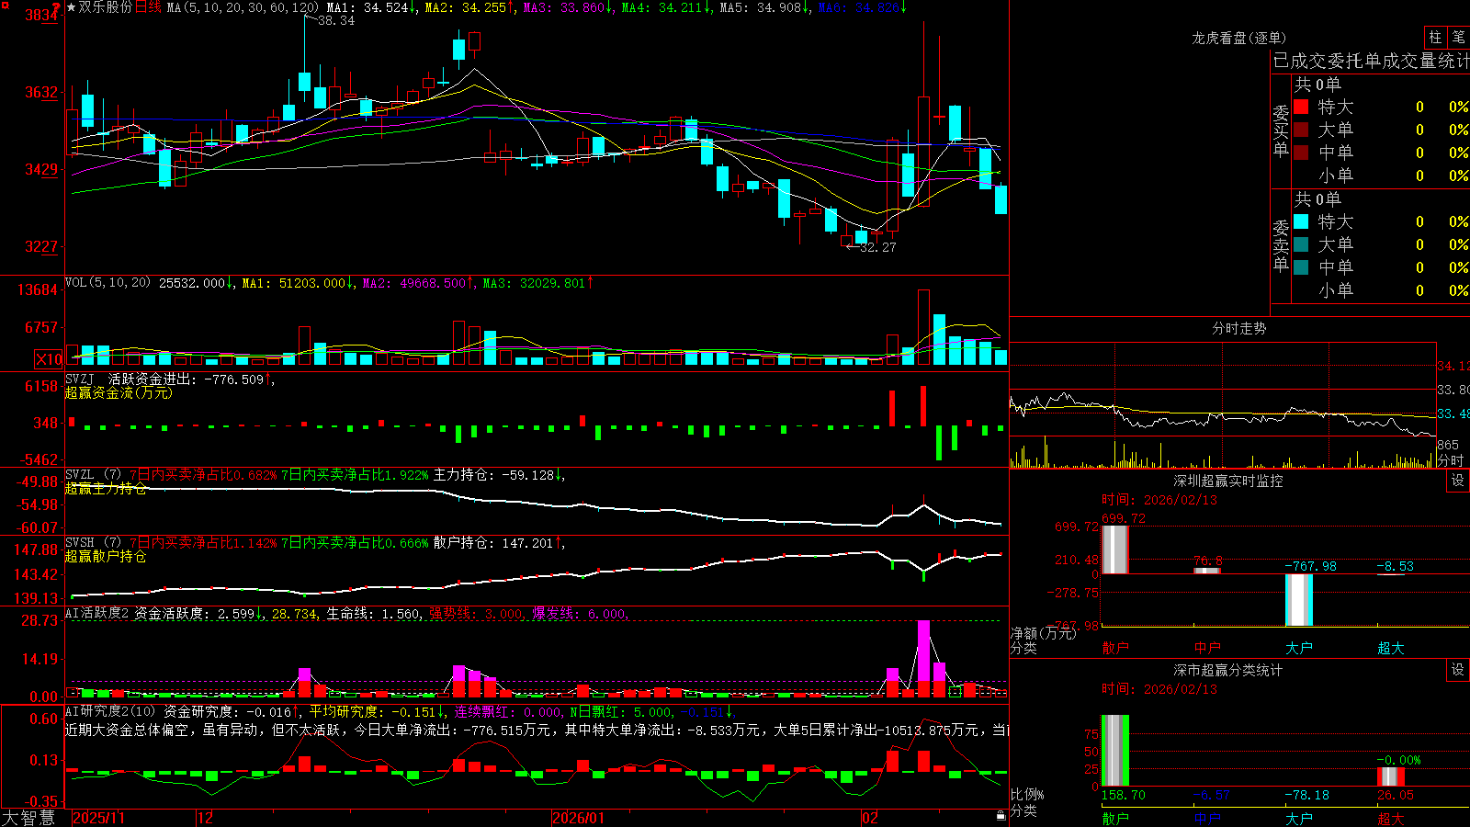
Task: Click the 分时走势 panel title
Action: (x=1239, y=328)
